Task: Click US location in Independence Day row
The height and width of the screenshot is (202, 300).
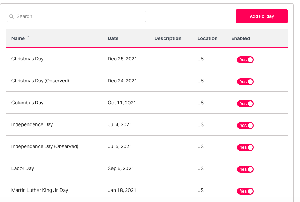Action: click(x=200, y=124)
